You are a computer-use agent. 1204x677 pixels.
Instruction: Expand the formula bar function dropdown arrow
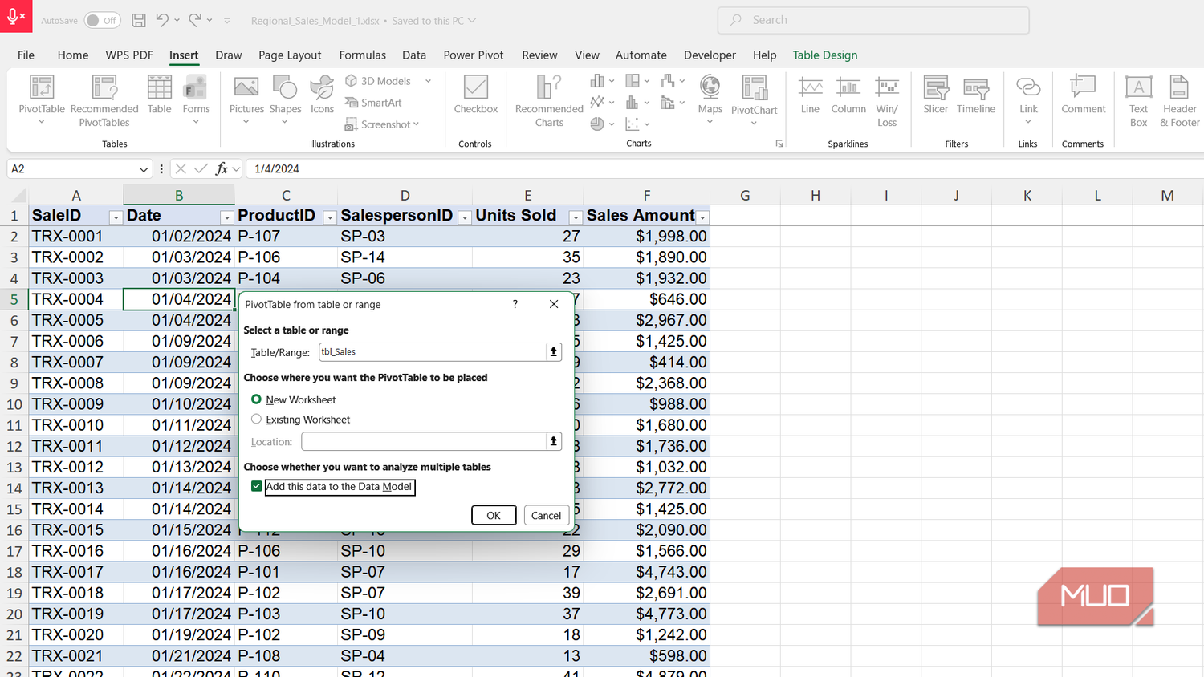click(236, 169)
